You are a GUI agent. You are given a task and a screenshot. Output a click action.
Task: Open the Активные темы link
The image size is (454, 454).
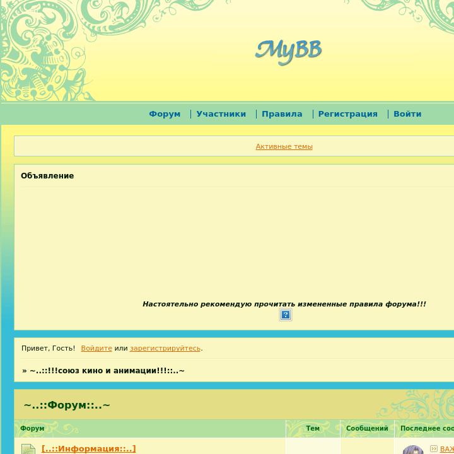284,146
